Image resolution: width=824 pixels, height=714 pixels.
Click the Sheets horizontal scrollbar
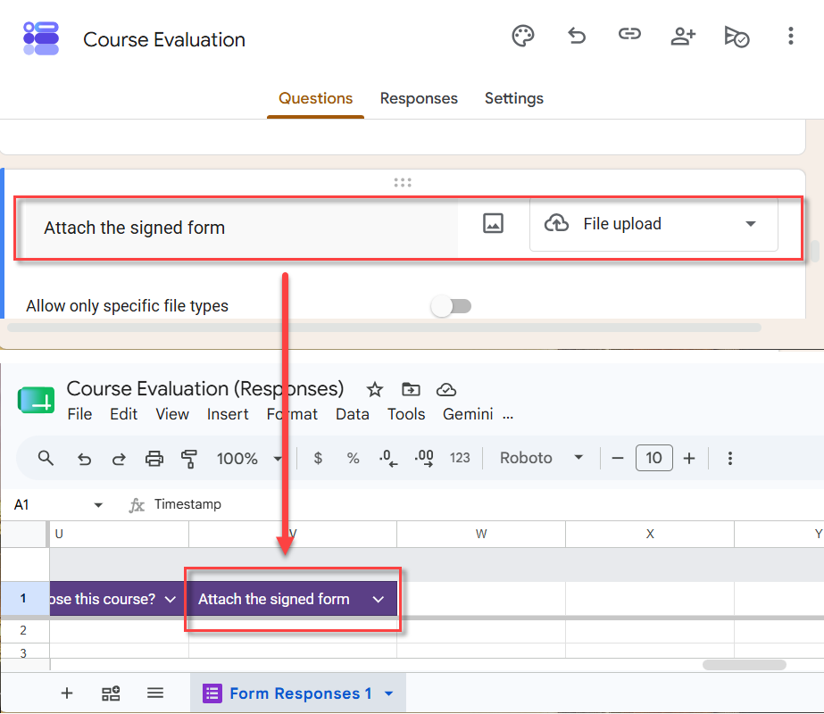click(745, 665)
